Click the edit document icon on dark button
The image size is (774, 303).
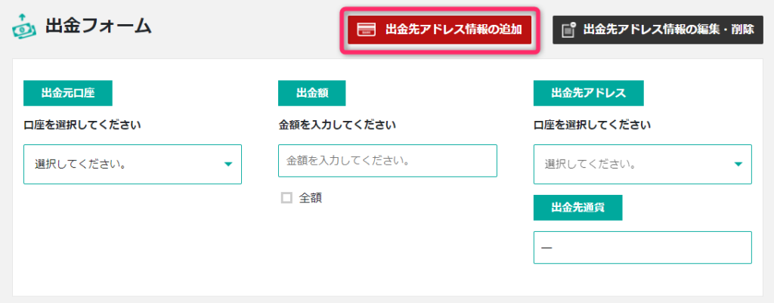[569, 29]
